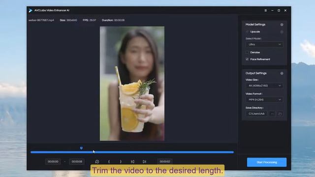This screenshot has height=177, width=315.
Task: Click the blue playhead marker above timeline
Action: 81,148
